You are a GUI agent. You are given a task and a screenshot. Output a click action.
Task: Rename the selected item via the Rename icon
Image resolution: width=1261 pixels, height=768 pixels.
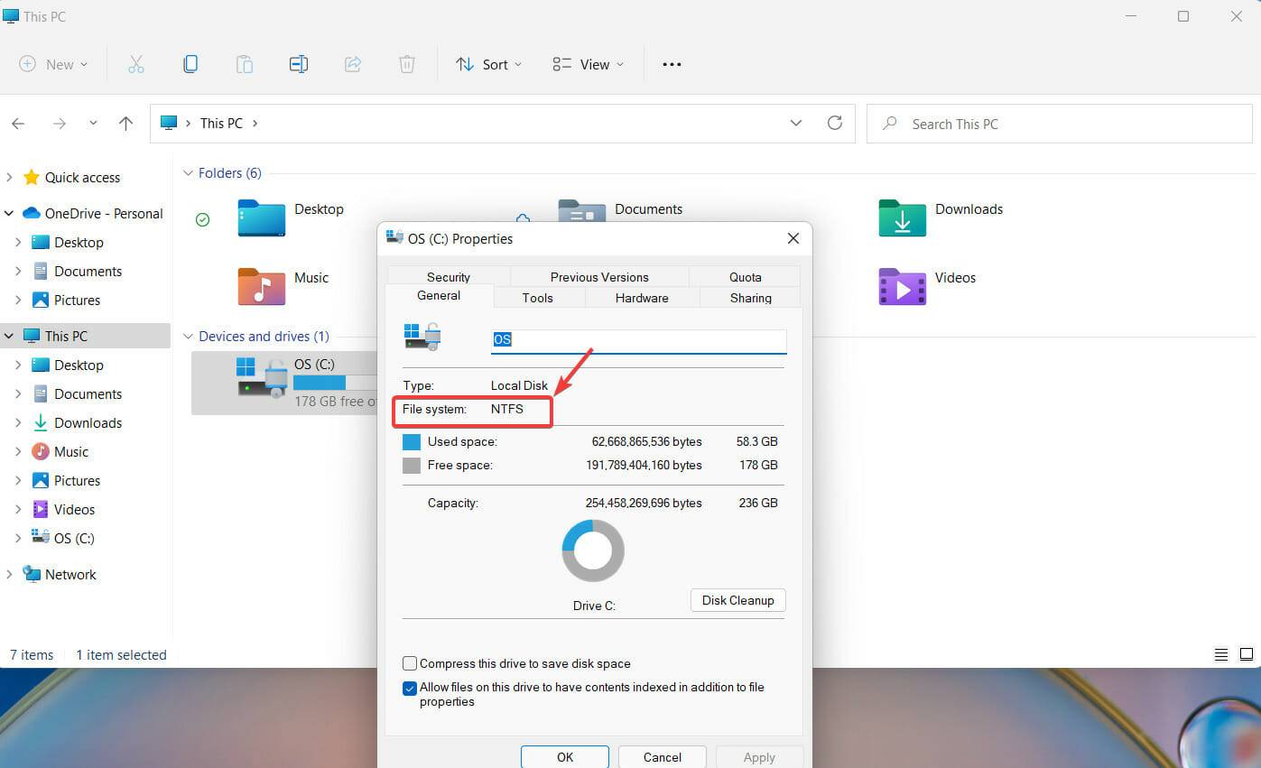(x=299, y=63)
